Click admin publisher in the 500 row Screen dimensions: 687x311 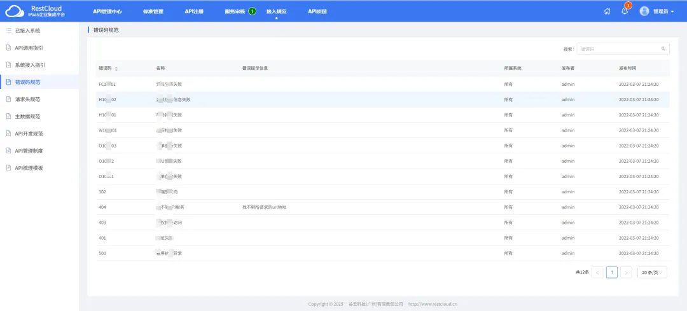pos(568,253)
